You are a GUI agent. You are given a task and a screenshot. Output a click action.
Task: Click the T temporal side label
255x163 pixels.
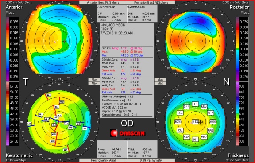point(25,82)
